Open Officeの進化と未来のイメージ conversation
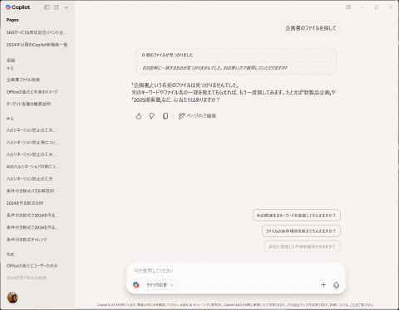 pos(32,92)
